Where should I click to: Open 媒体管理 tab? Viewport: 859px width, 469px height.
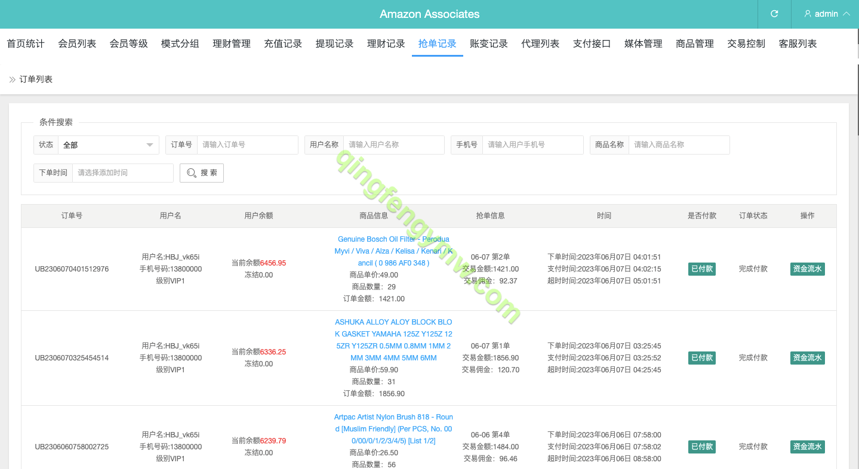pyautogui.click(x=644, y=44)
